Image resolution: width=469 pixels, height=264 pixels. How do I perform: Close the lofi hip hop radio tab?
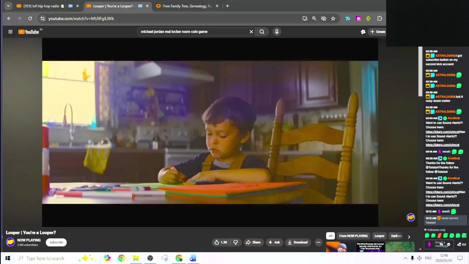[77, 6]
